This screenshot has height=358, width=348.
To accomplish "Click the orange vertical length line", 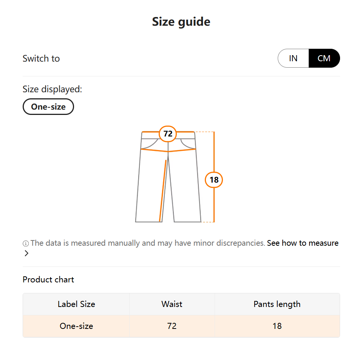I will pyautogui.click(x=214, y=151).
